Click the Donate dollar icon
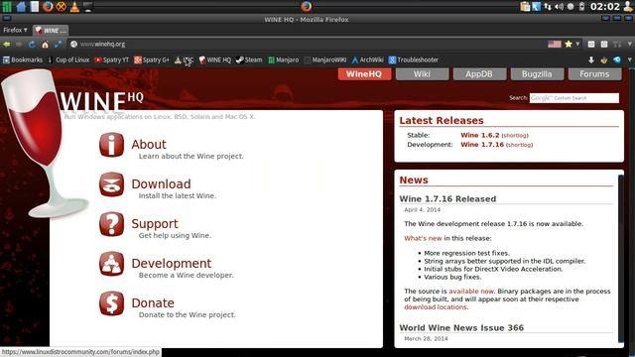The height and width of the screenshot is (357, 635). pyautogui.click(x=111, y=303)
